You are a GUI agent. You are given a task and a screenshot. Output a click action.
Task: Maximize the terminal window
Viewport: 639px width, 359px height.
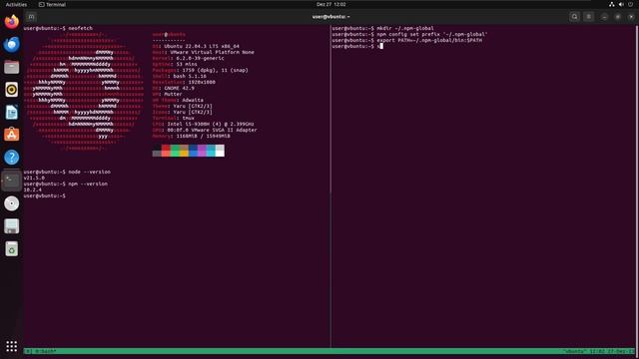pos(618,17)
